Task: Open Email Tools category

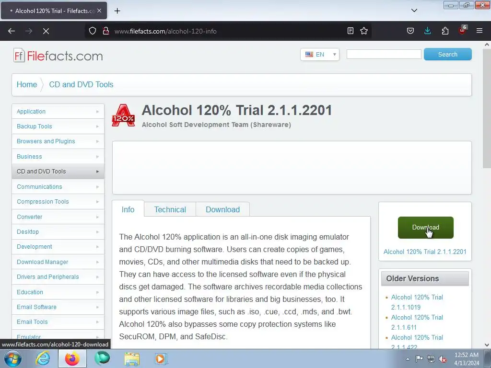Action: (58, 322)
